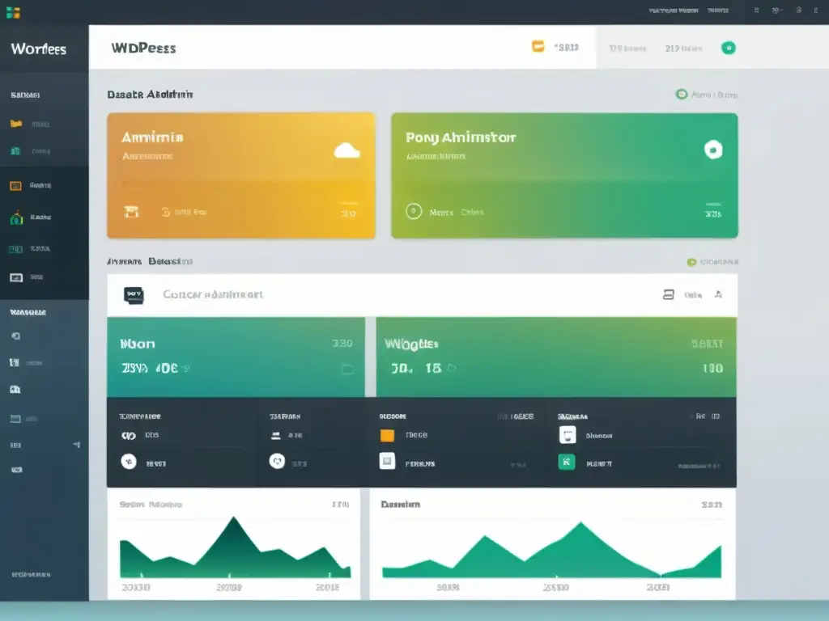Click the white round icon on Pony Ahimstor card

[x=713, y=150]
